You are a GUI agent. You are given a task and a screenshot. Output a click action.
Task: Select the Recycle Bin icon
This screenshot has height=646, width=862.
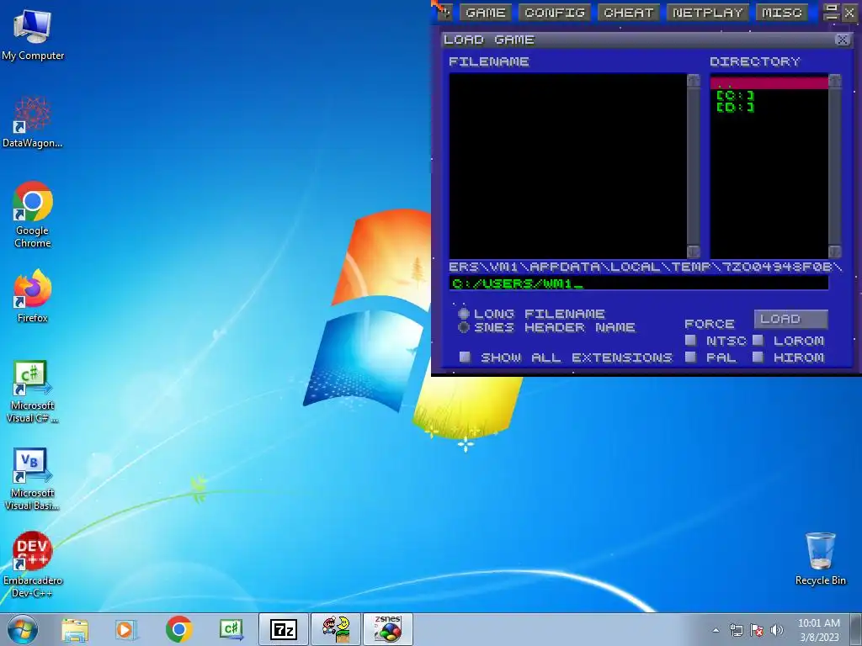[x=820, y=559]
